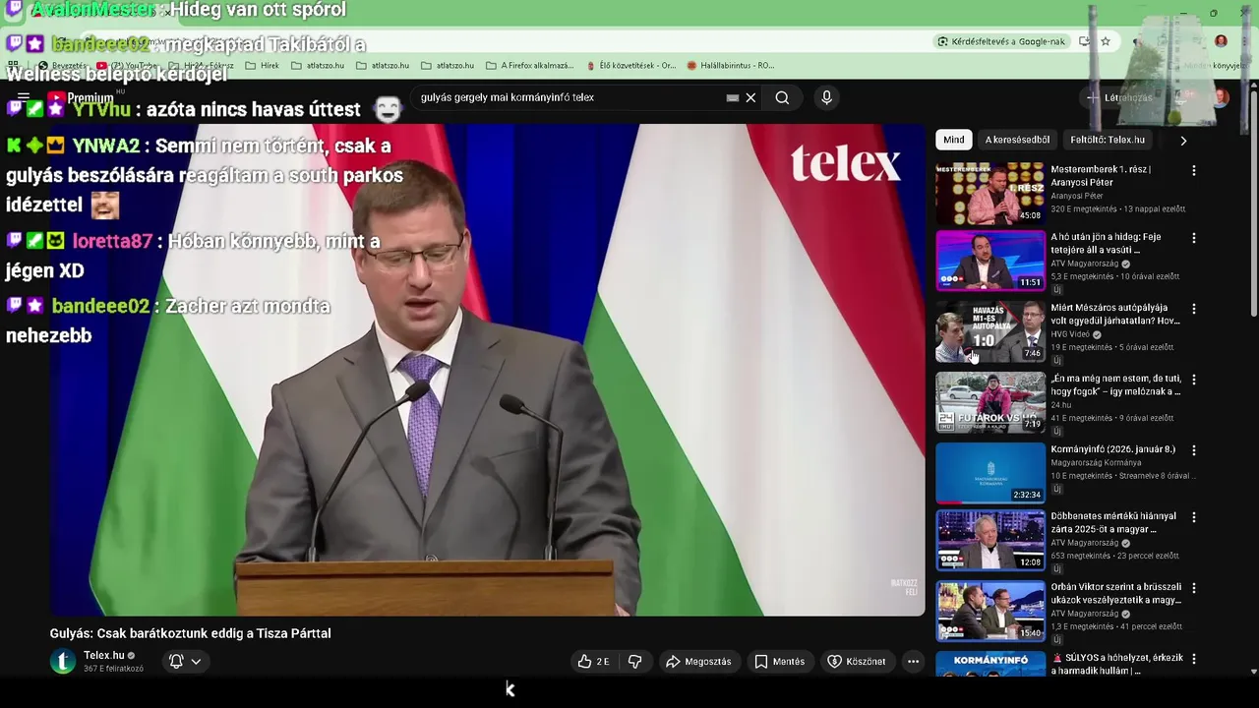The height and width of the screenshot is (708, 1259).
Task: Open 'Kérdésfeltevés a Google-nak' in address bar
Action: tap(1001, 41)
